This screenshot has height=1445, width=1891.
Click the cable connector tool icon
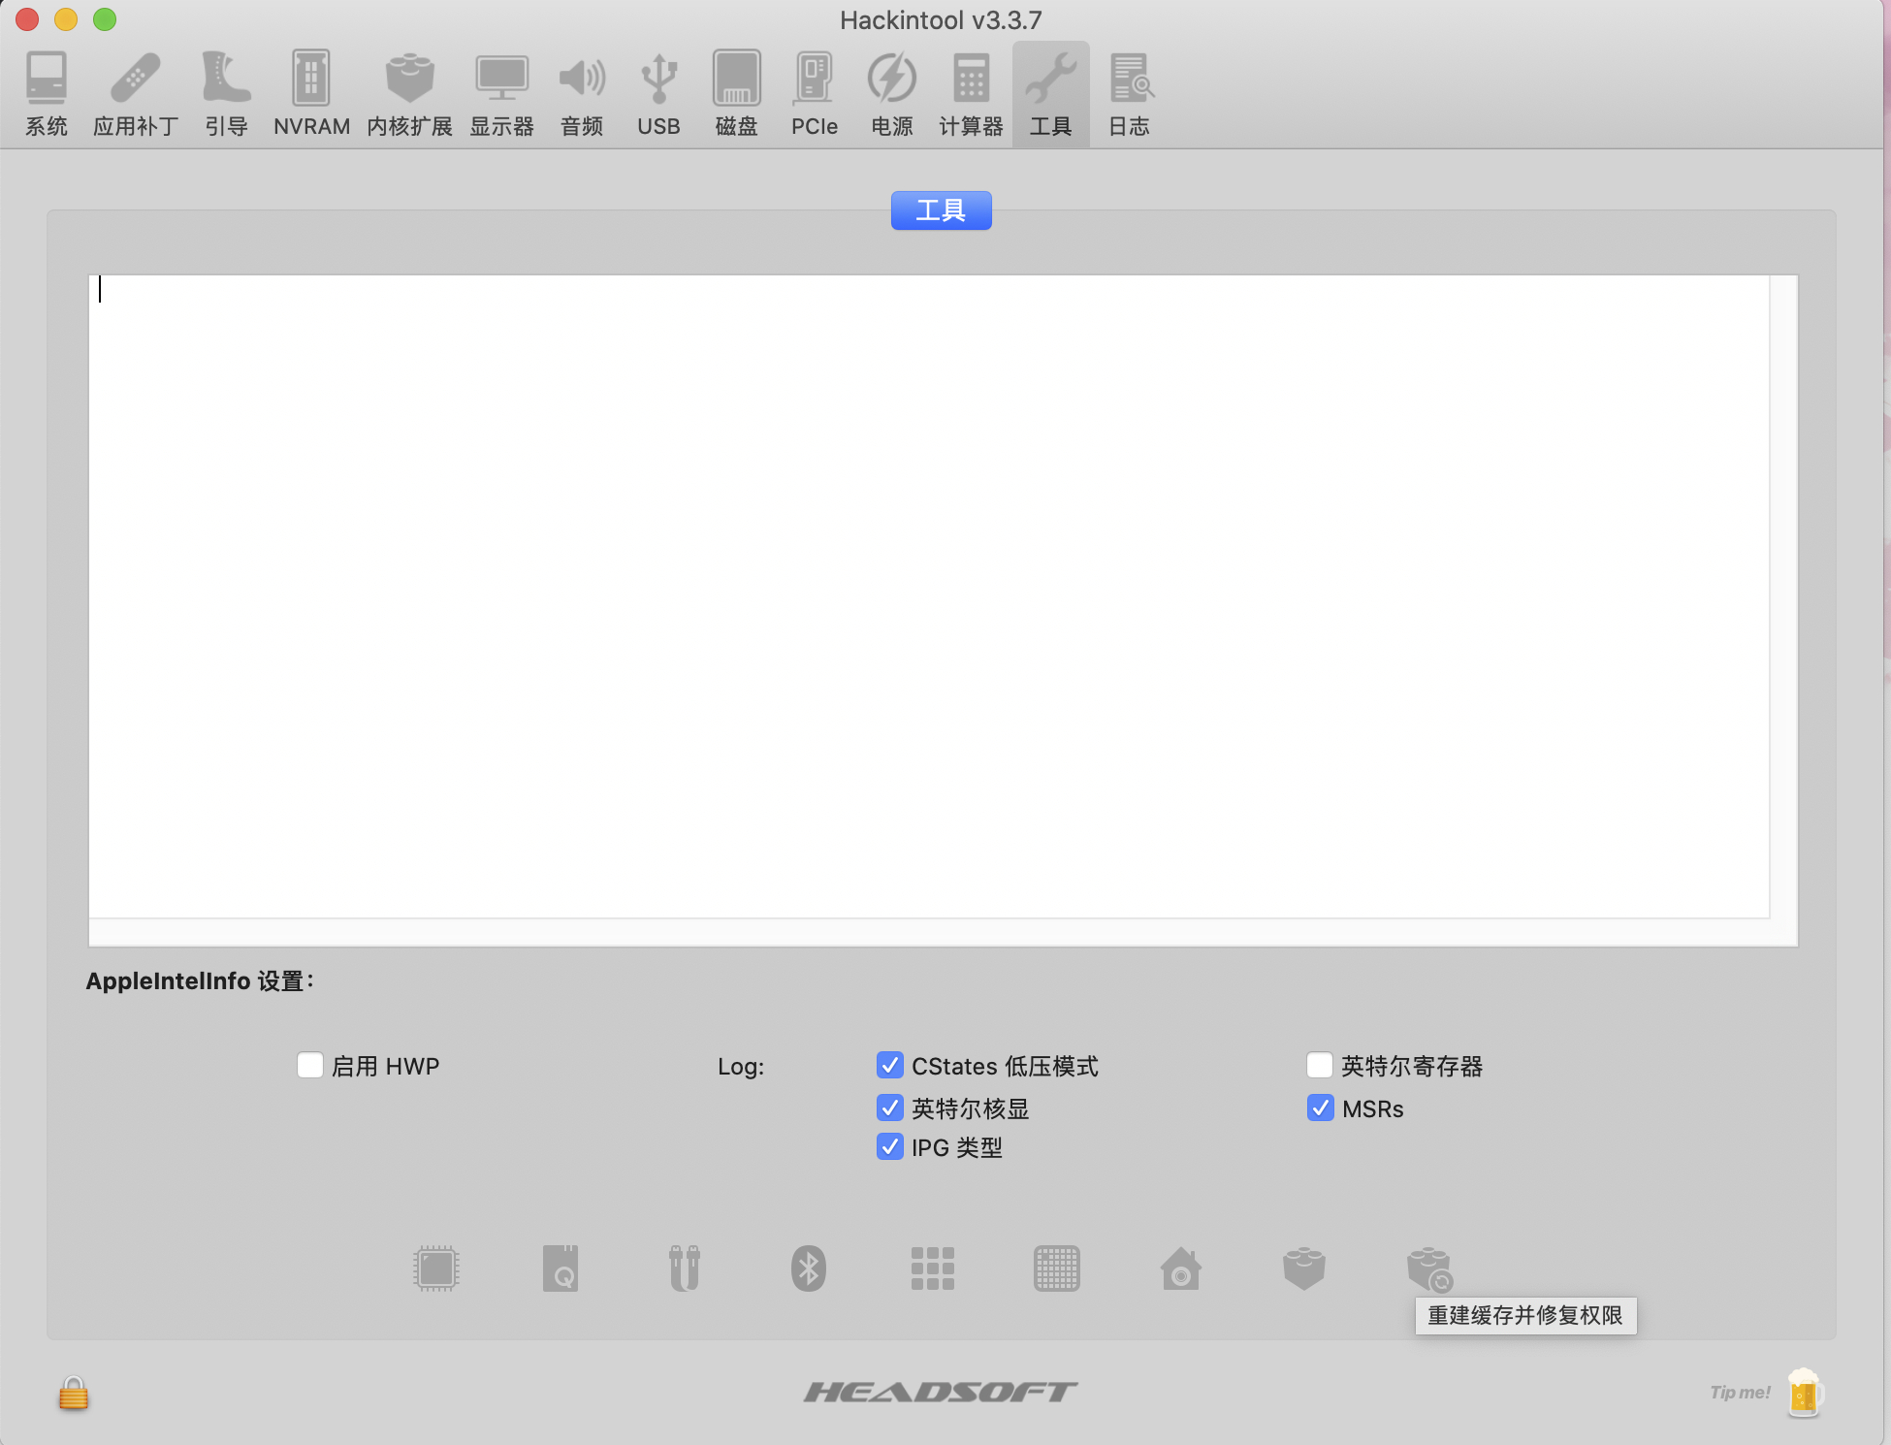(x=685, y=1268)
